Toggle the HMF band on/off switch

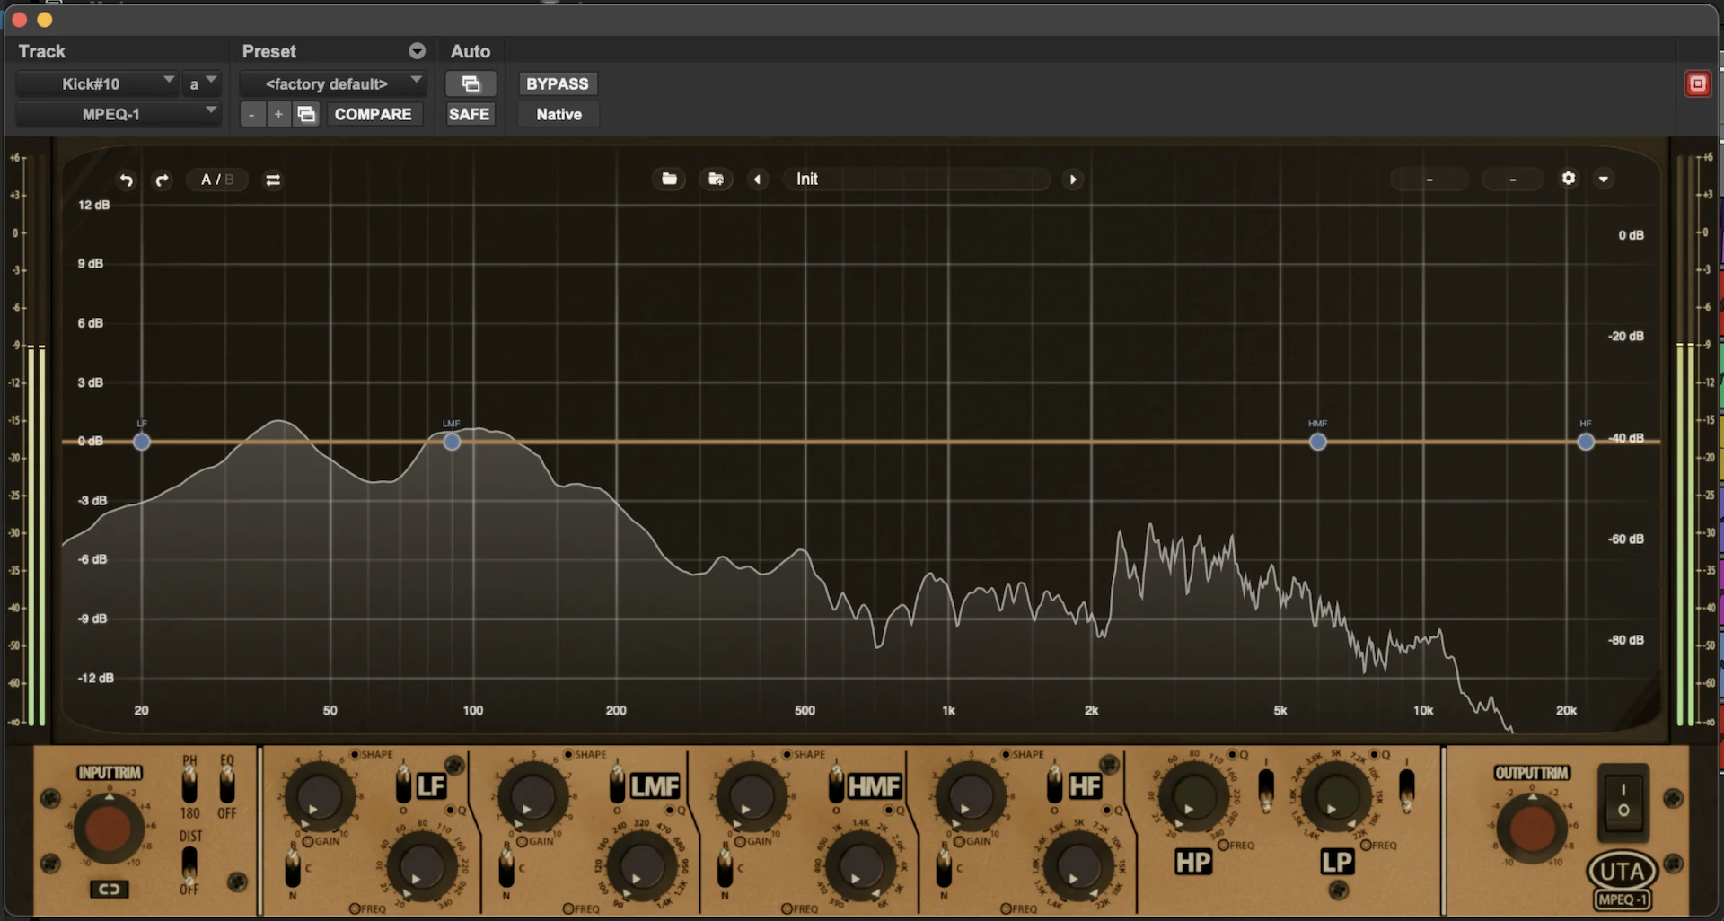(836, 784)
